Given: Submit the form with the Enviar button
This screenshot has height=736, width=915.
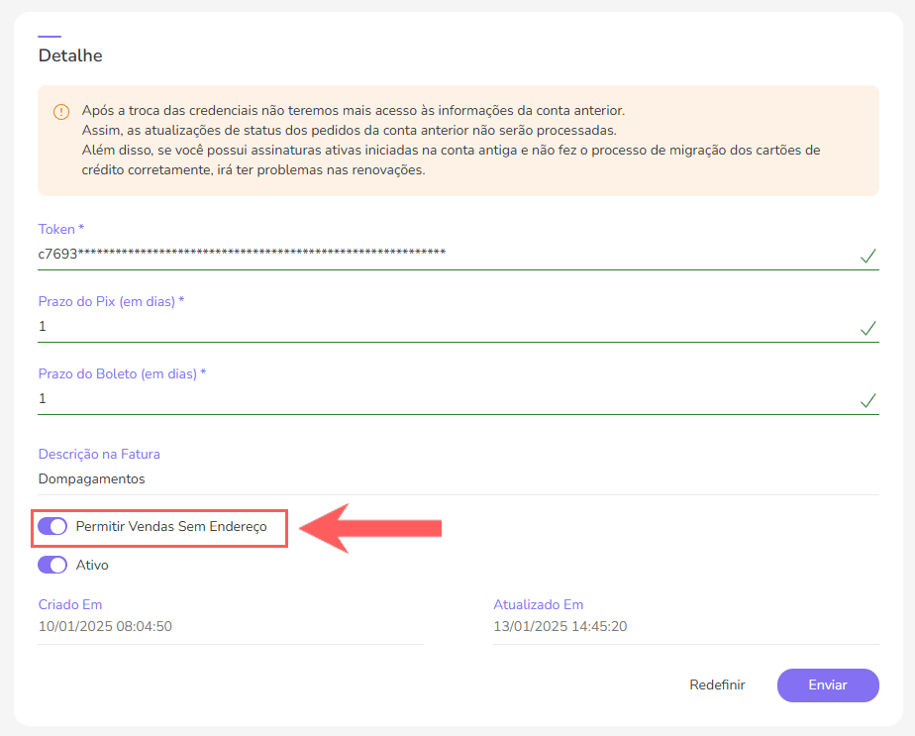Looking at the screenshot, I should [x=827, y=684].
